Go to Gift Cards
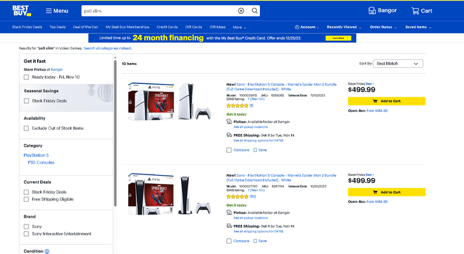Screen dimensions: 464x254 coord(193,27)
